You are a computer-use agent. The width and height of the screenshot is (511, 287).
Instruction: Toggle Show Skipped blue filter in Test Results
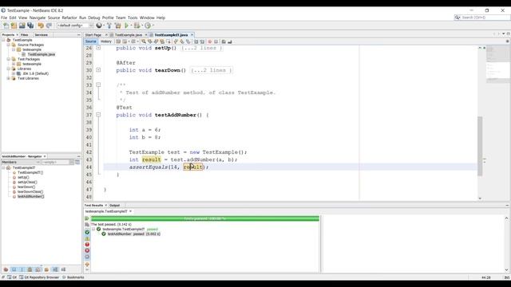(x=87, y=257)
